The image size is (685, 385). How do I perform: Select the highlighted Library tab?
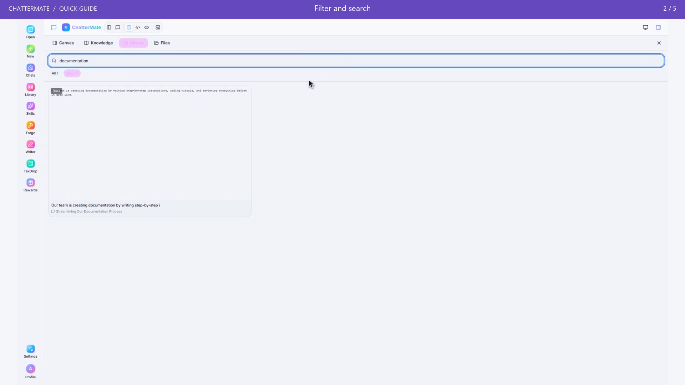(133, 43)
